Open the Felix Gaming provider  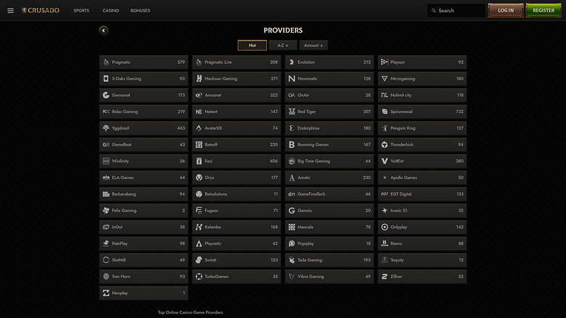click(x=144, y=211)
